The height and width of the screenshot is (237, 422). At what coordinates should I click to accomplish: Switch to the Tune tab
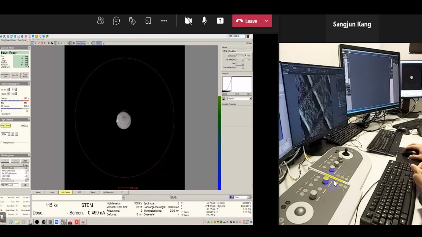(19, 40)
